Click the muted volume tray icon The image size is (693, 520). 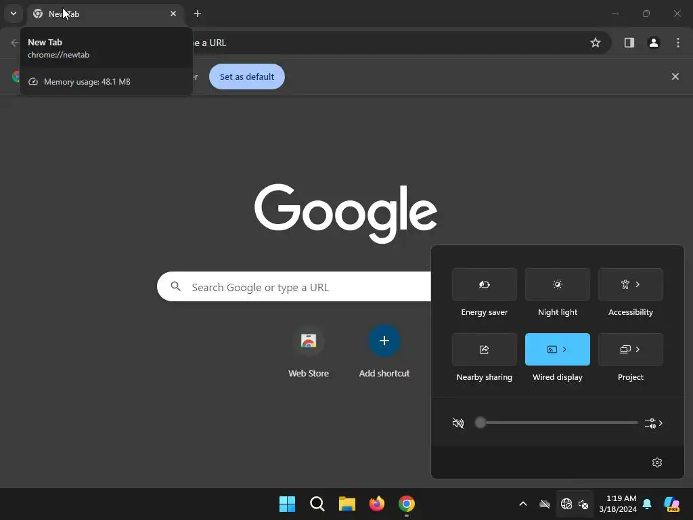[x=583, y=504]
